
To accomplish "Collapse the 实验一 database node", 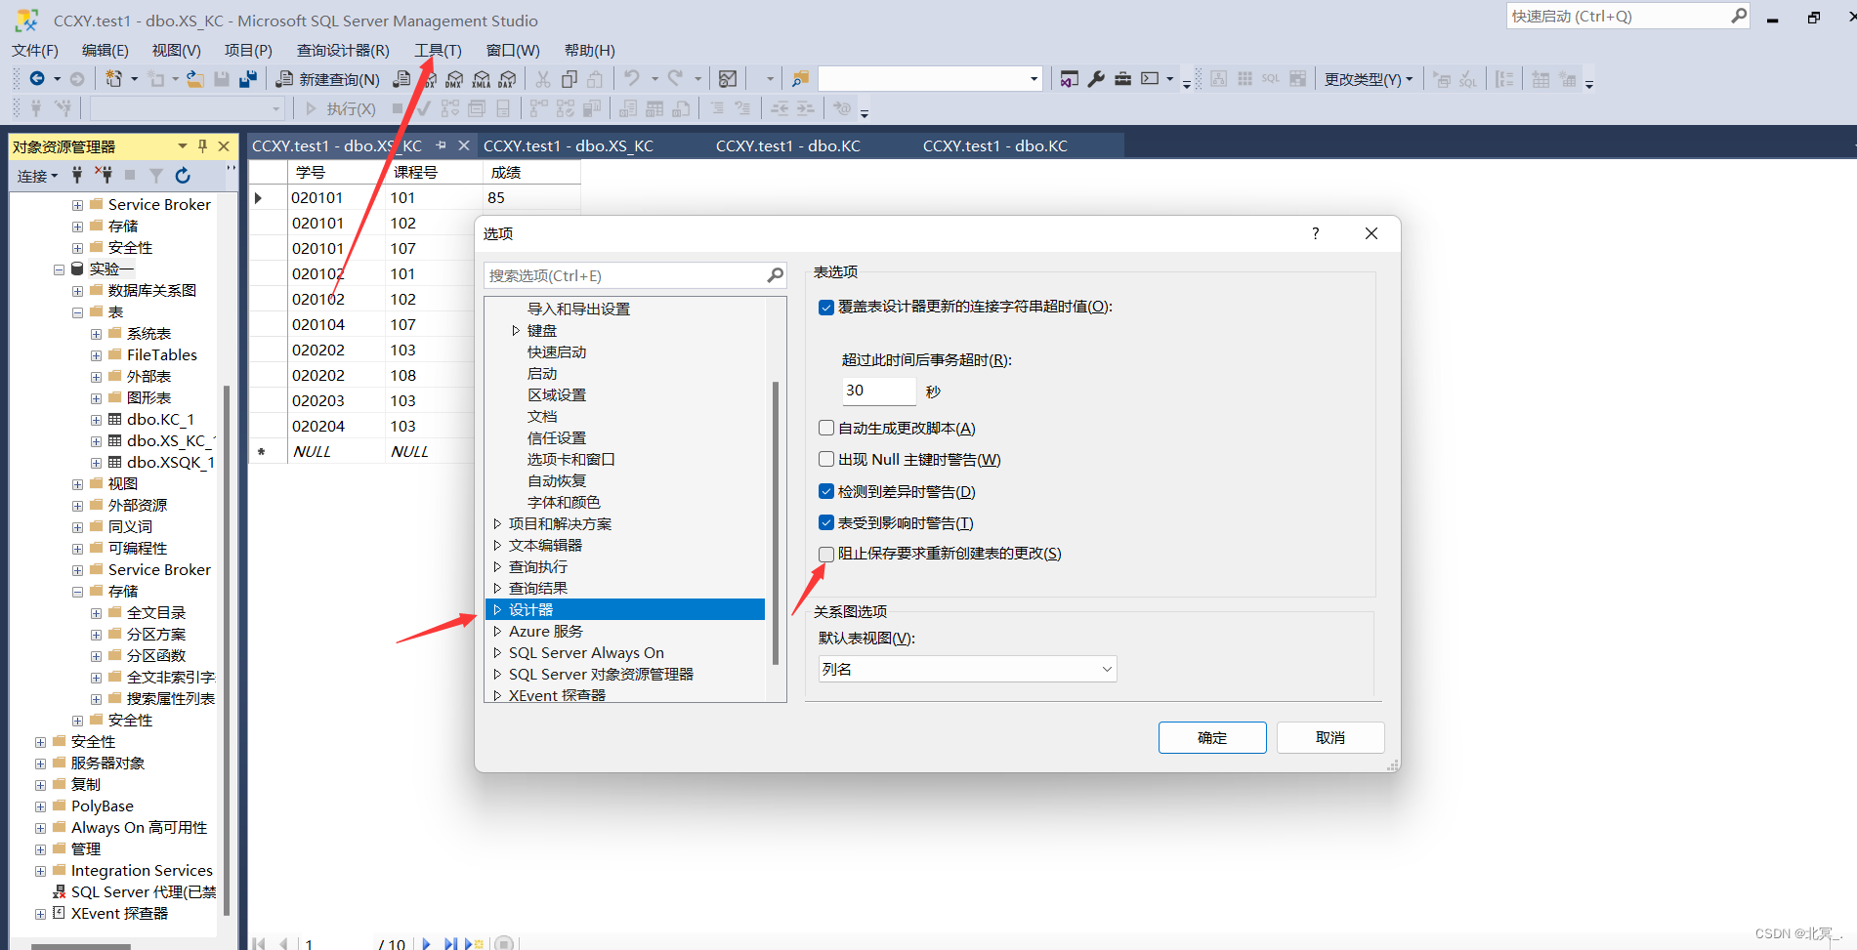I will [x=59, y=269].
